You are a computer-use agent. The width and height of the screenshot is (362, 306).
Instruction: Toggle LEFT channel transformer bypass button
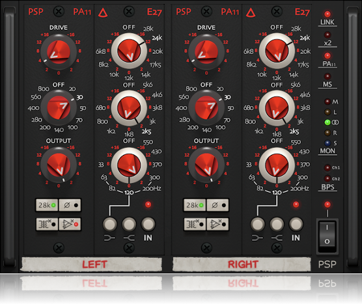[47, 224]
